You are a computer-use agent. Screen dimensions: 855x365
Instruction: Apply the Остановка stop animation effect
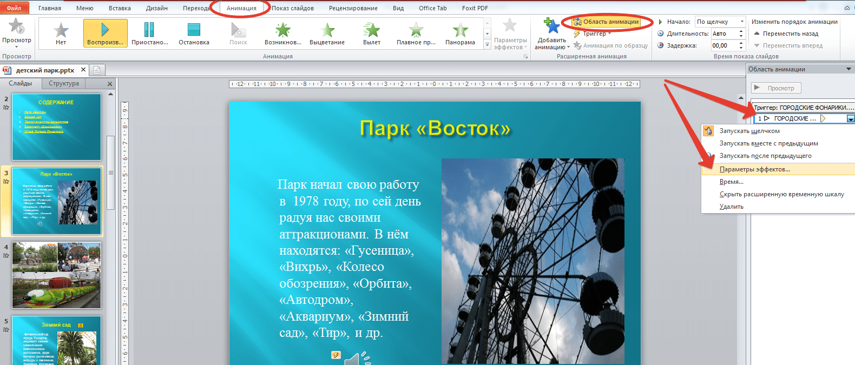tap(194, 33)
